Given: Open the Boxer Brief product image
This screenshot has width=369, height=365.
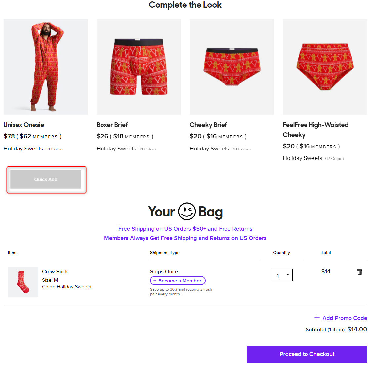Looking at the screenshot, I should click(139, 67).
